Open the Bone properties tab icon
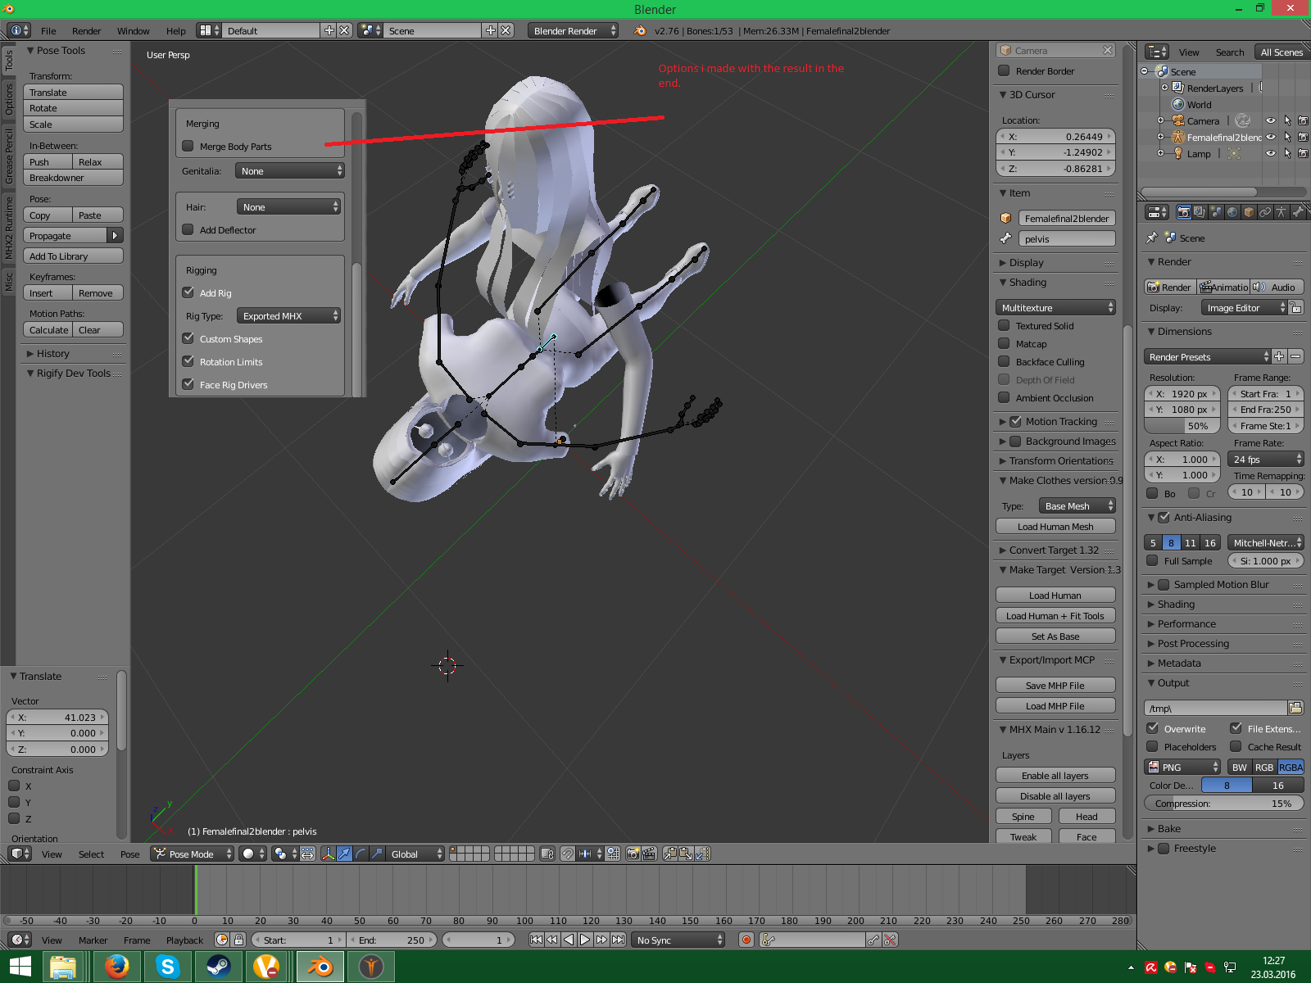The image size is (1311, 983). pyautogui.click(x=1298, y=212)
